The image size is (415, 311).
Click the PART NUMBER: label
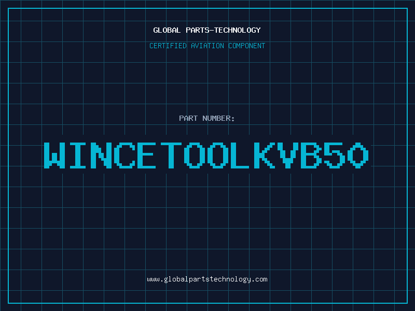[207, 118]
